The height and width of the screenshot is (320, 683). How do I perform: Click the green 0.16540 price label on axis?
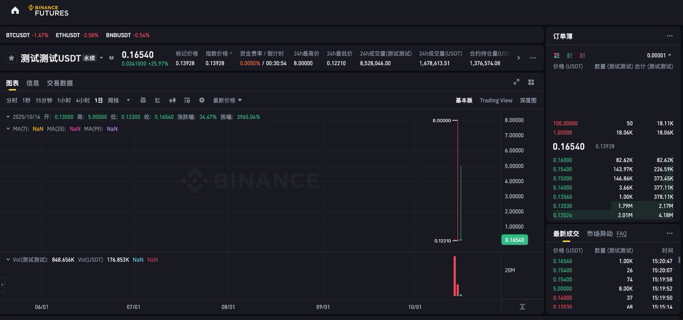pos(515,240)
